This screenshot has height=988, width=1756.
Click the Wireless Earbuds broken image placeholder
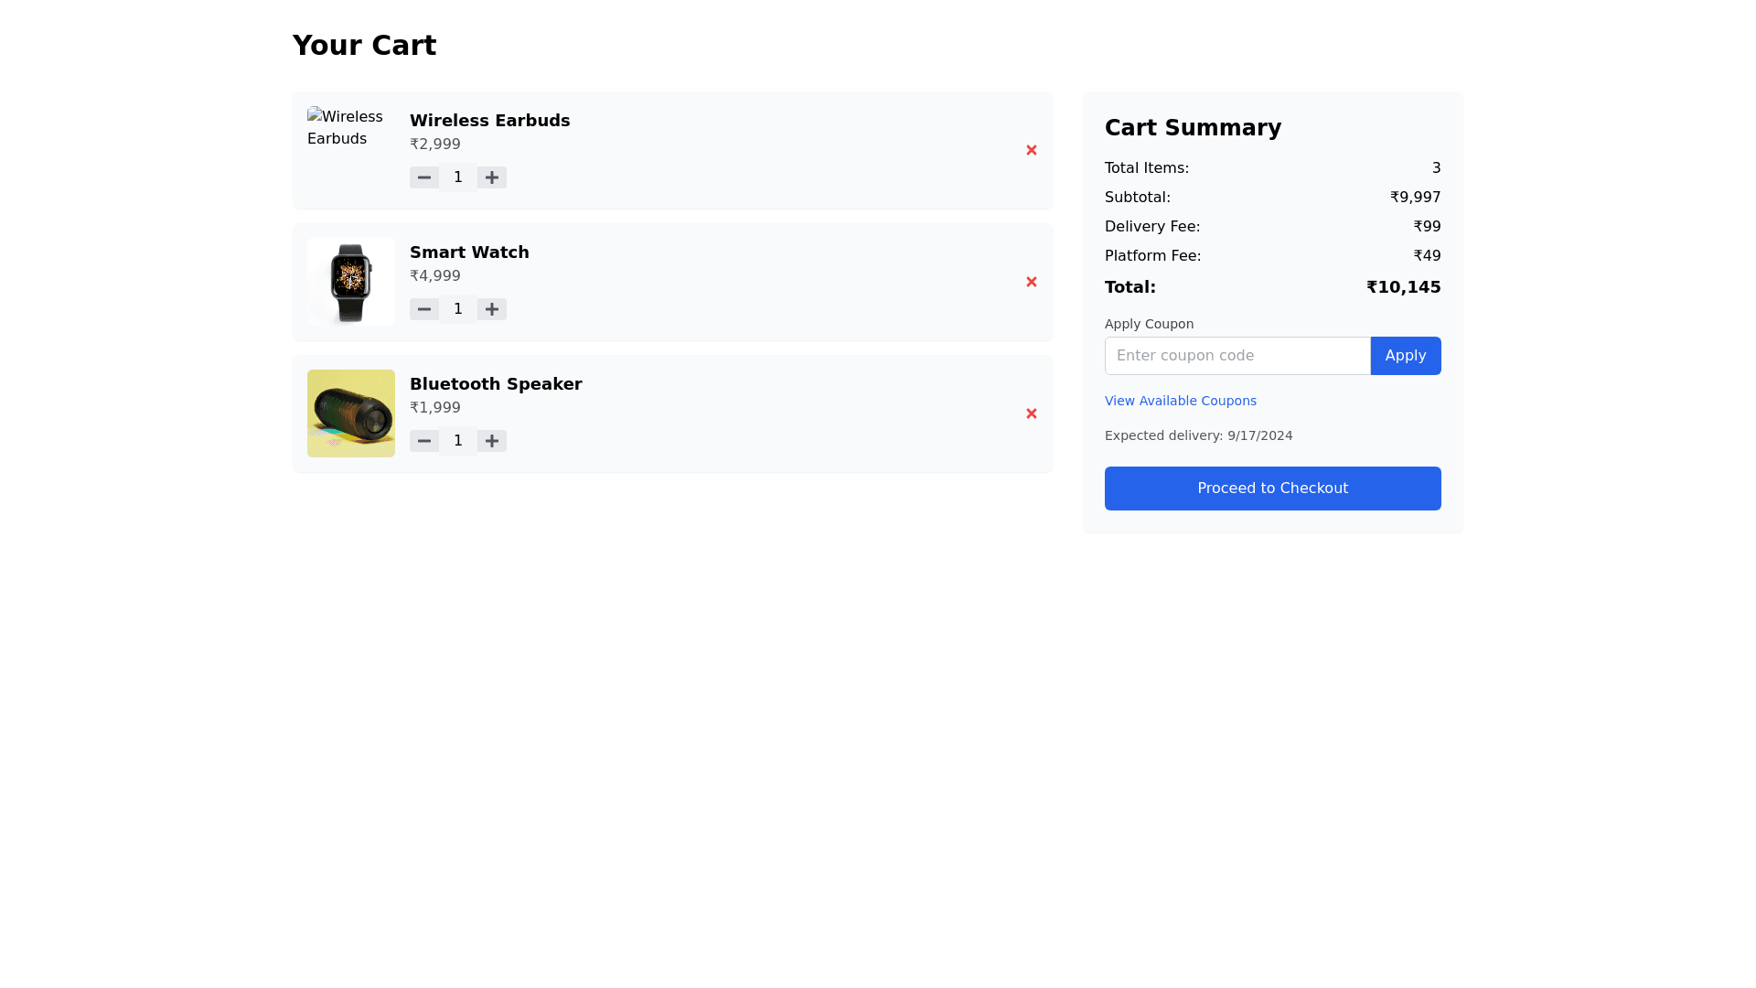click(346, 128)
